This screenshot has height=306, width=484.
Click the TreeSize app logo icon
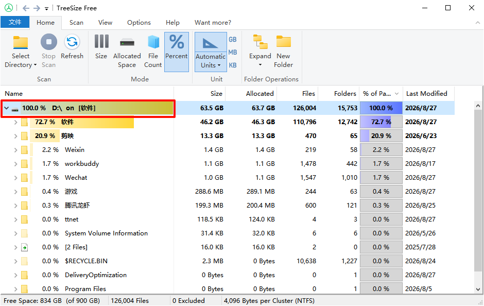(9, 8)
